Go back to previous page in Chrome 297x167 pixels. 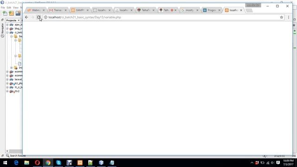point(26,17)
